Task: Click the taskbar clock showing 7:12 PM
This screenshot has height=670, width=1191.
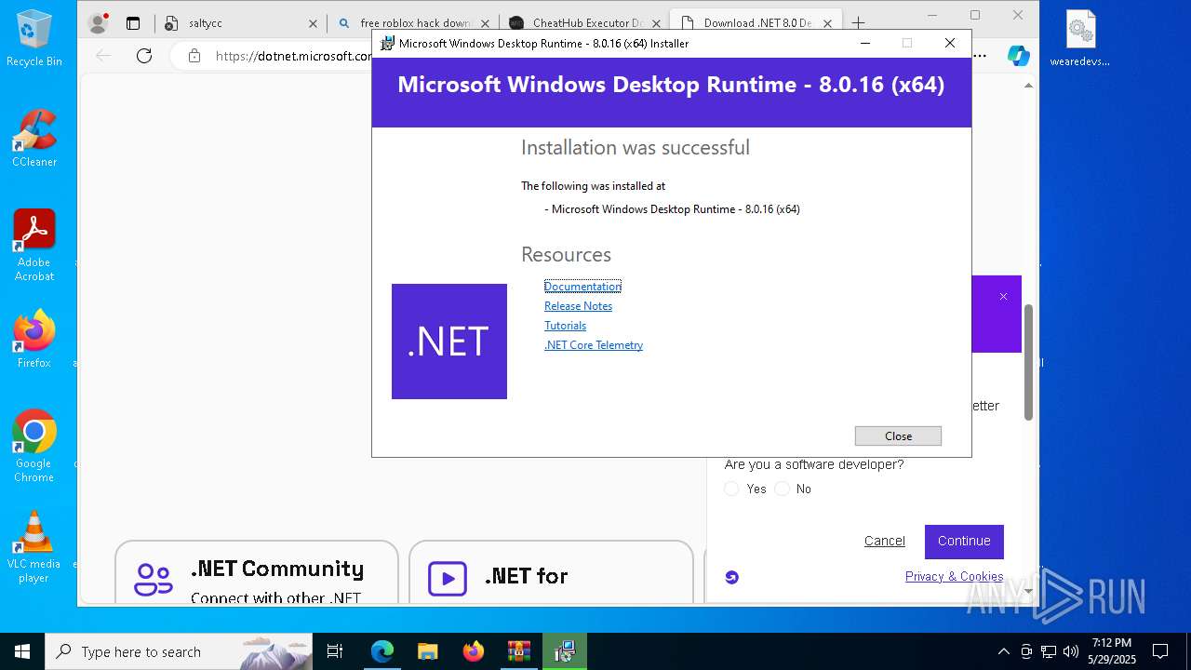Action: [x=1112, y=651]
